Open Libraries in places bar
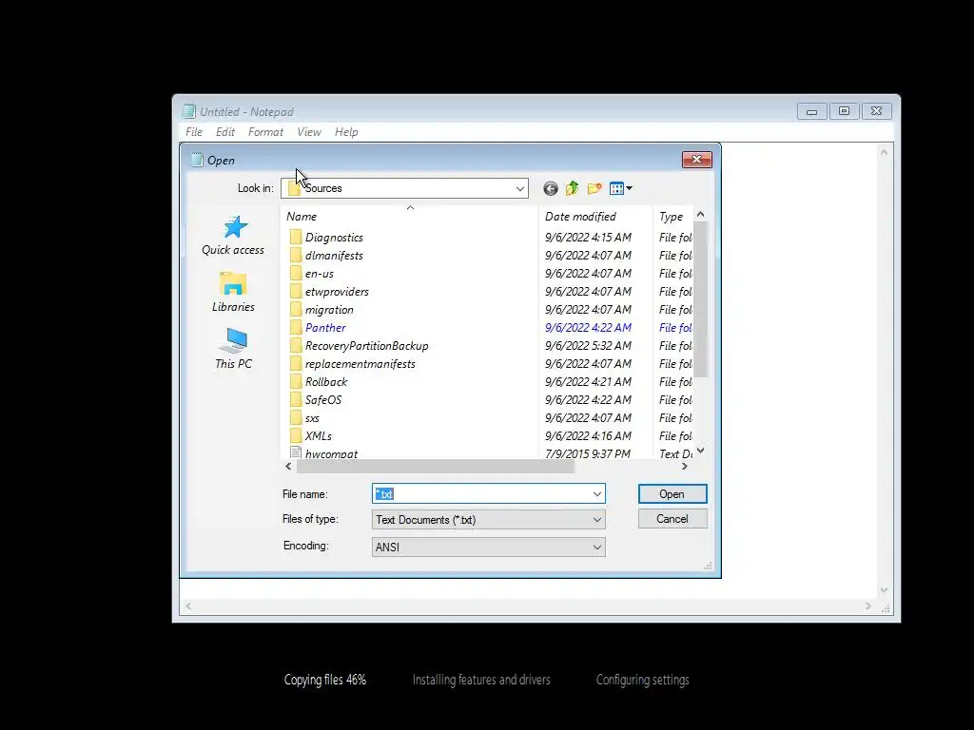This screenshot has height=730, width=974. click(x=233, y=292)
